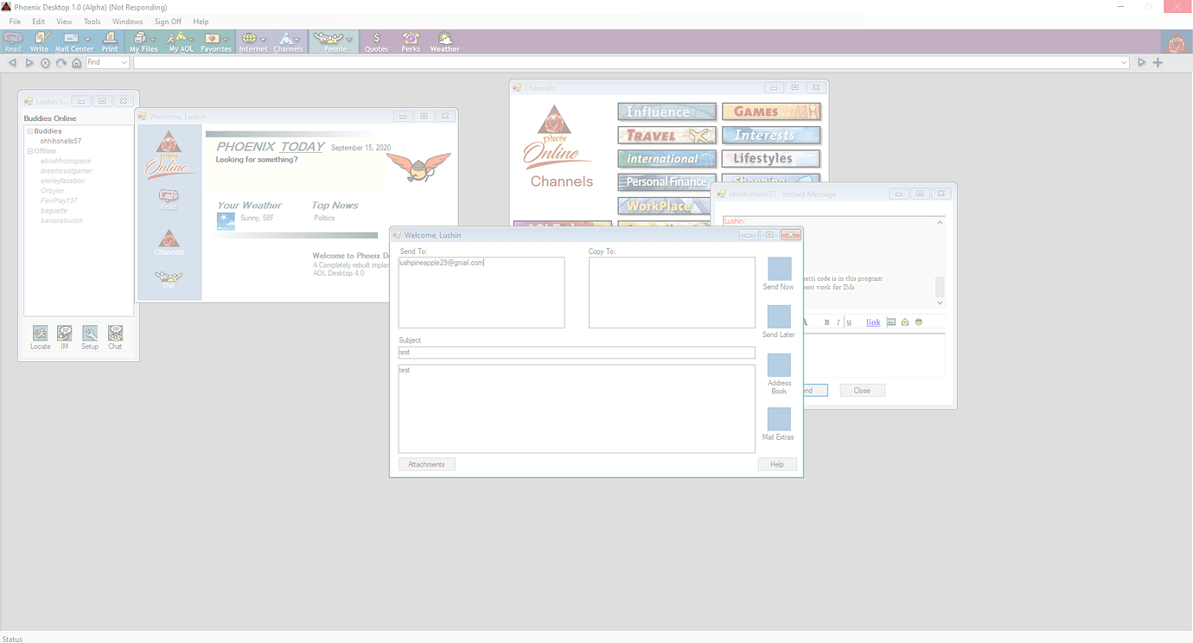
Task: Click the link button in the IM toolbar
Action: [872, 321]
